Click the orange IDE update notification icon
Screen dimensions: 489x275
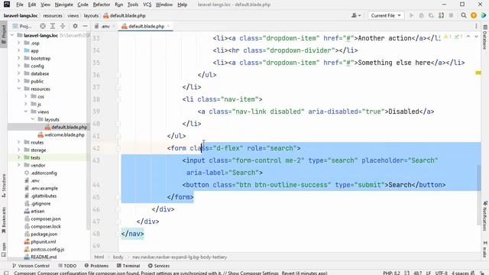474,15
